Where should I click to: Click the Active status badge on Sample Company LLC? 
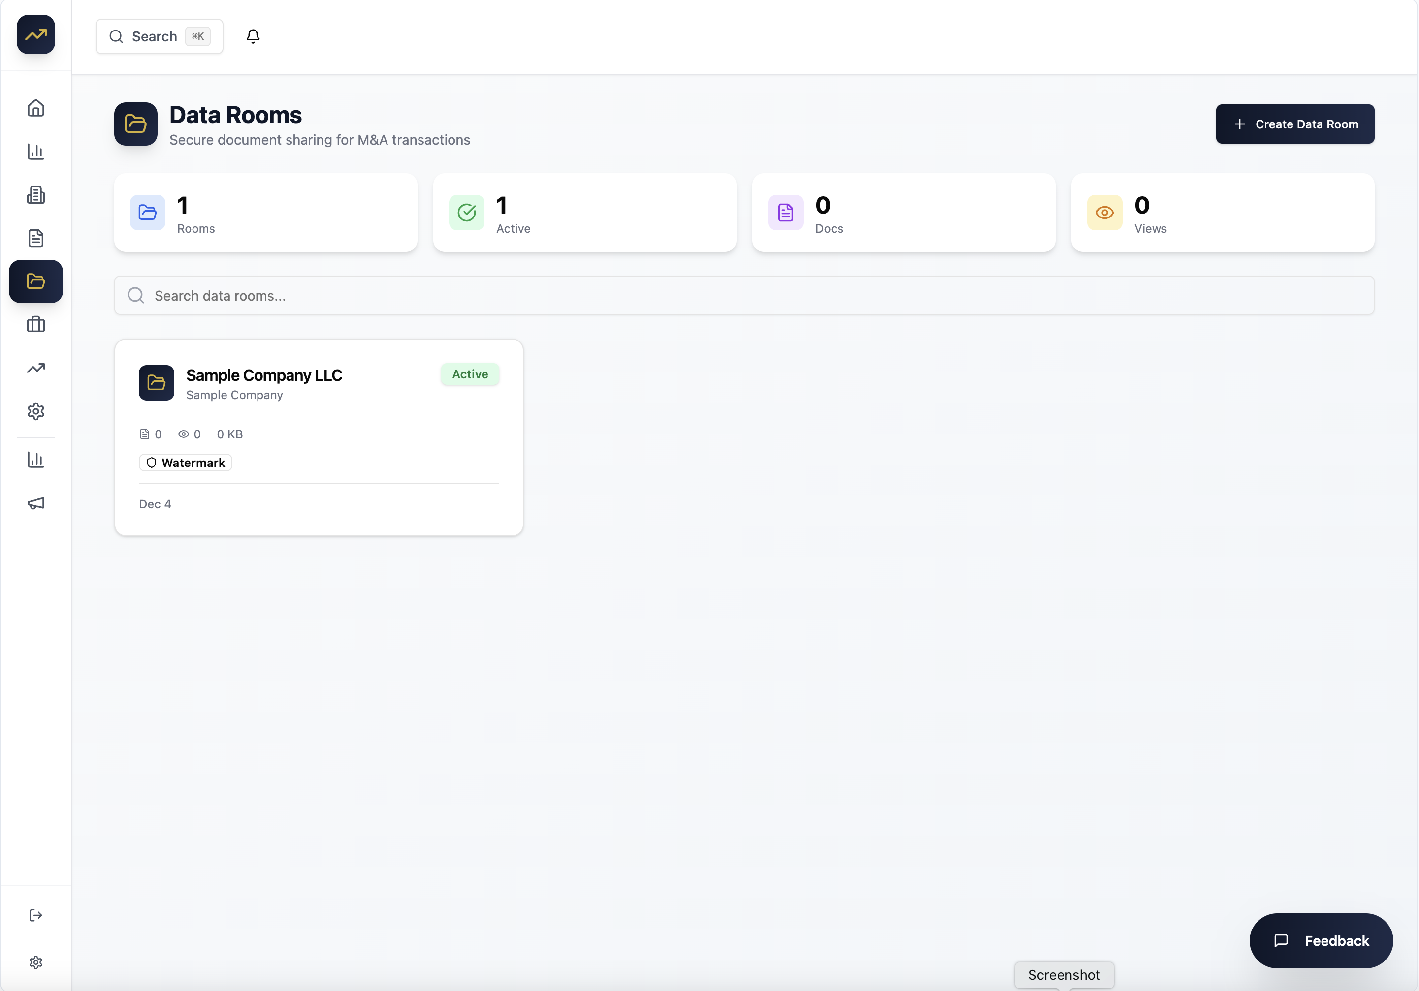pyautogui.click(x=470, y=374)
